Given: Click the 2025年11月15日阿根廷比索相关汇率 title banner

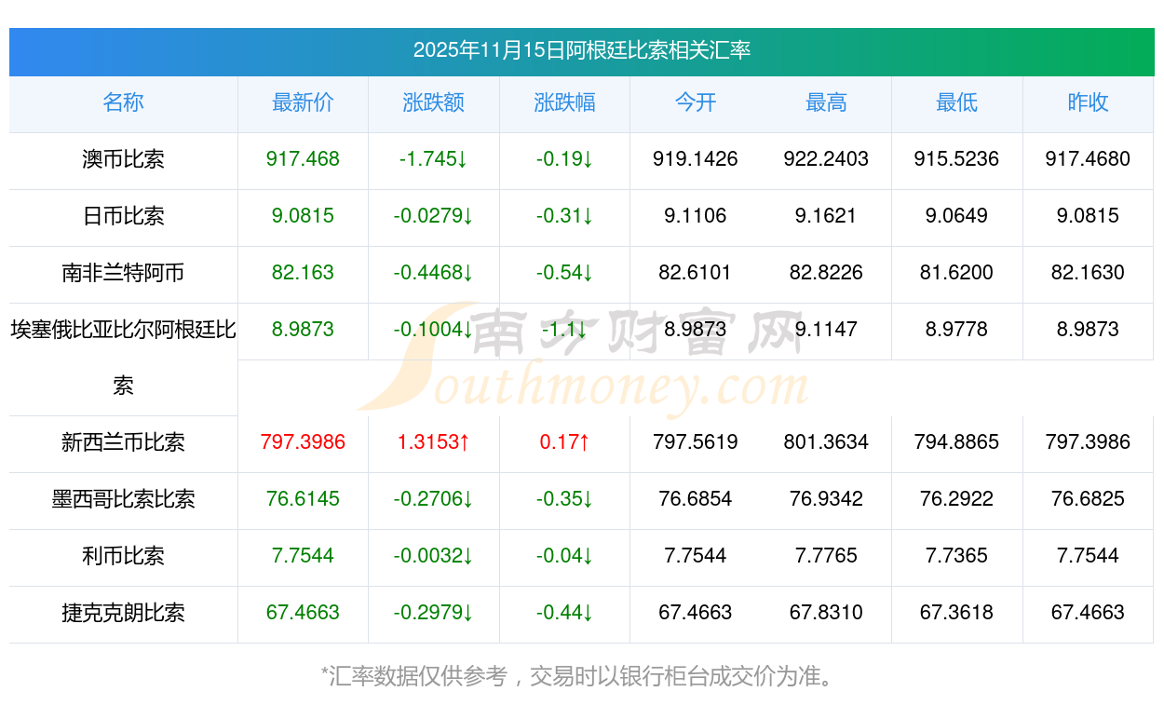Looking at the screenshot, I should pos(581,50).
